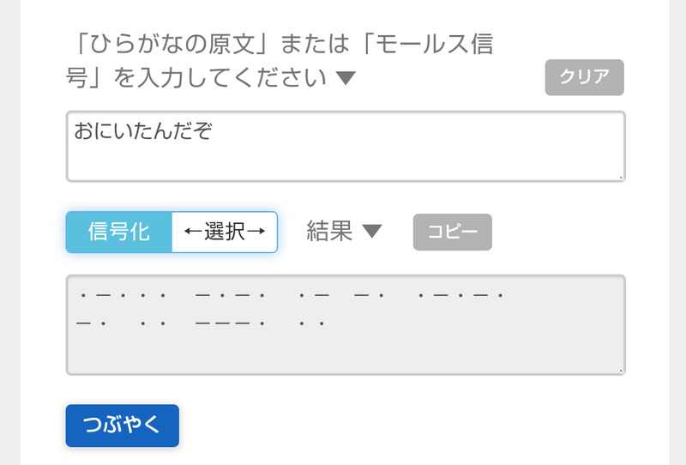Click the text おにいたんだぞ
Viewport: 686px width, 465px height.
(142, 131)
